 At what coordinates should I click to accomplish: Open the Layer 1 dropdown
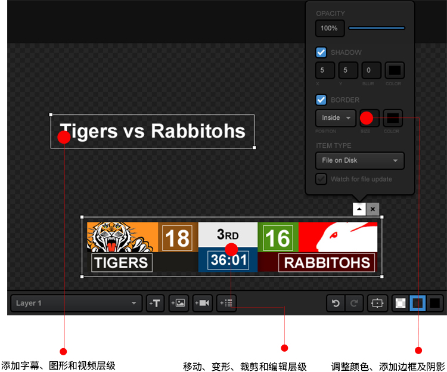click(x=76, y=303)
